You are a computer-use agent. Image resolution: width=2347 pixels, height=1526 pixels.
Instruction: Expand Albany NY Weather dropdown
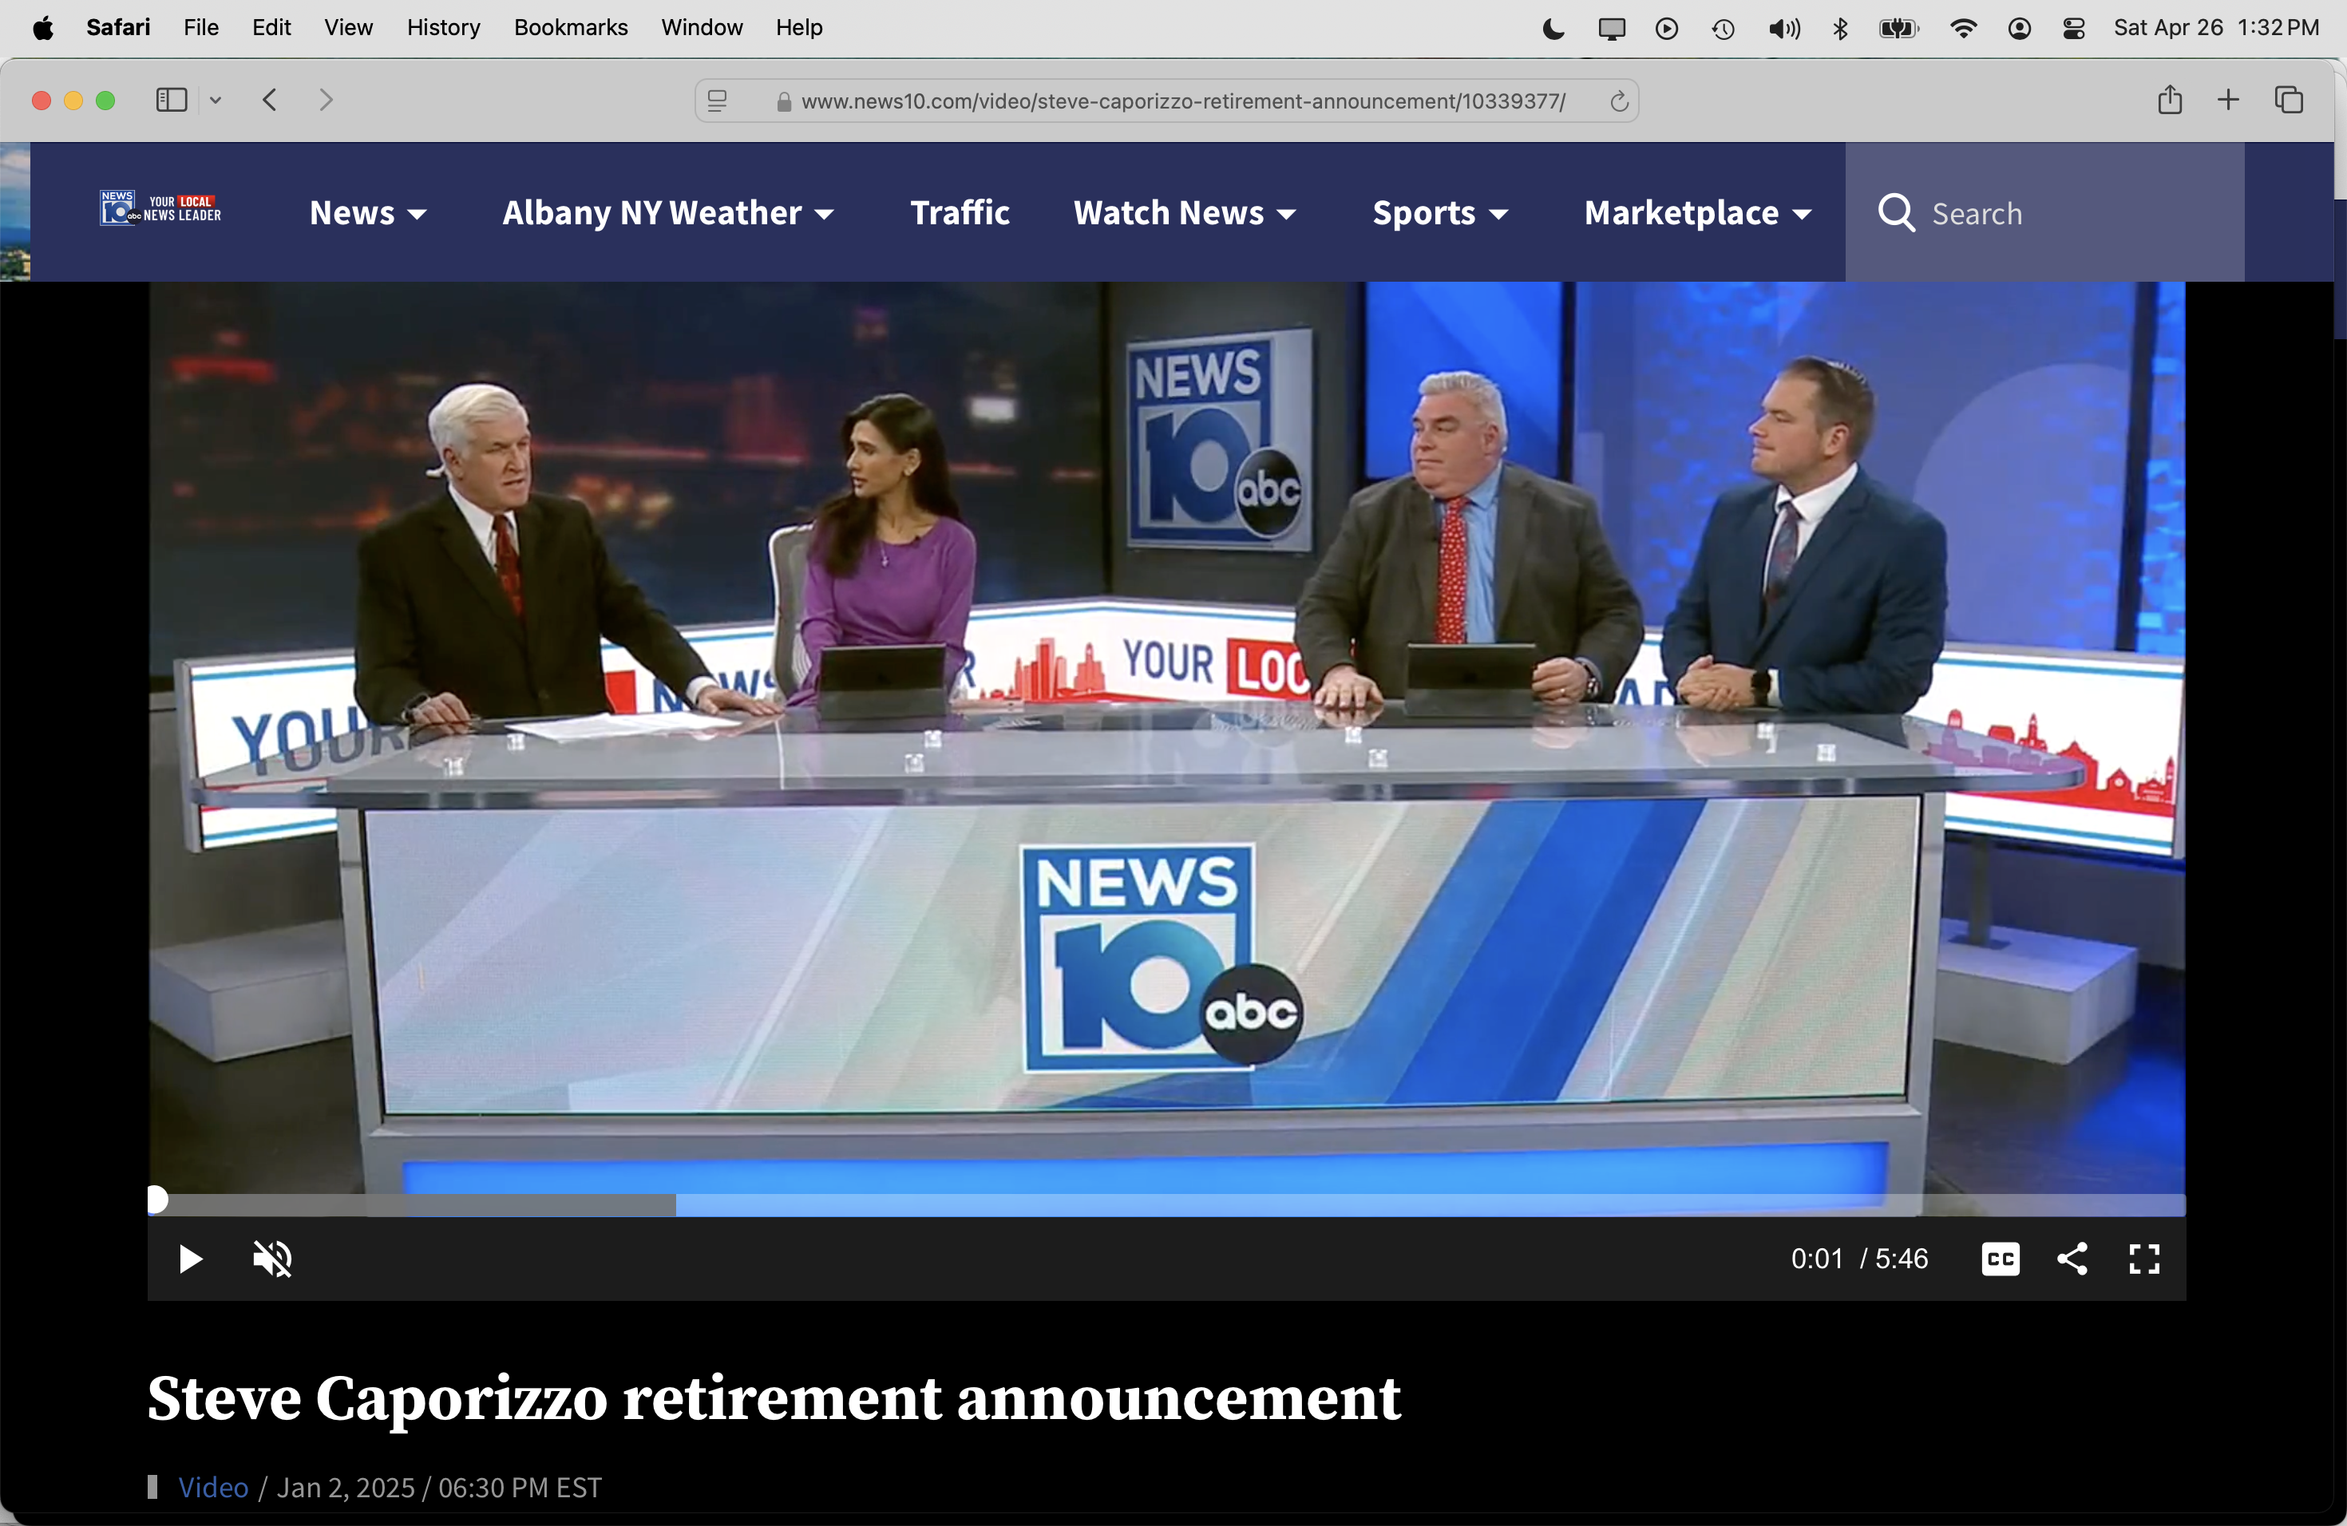click(x=667, y=213)
